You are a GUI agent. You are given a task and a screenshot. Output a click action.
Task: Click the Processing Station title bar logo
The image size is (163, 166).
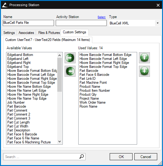pos(5,5)
